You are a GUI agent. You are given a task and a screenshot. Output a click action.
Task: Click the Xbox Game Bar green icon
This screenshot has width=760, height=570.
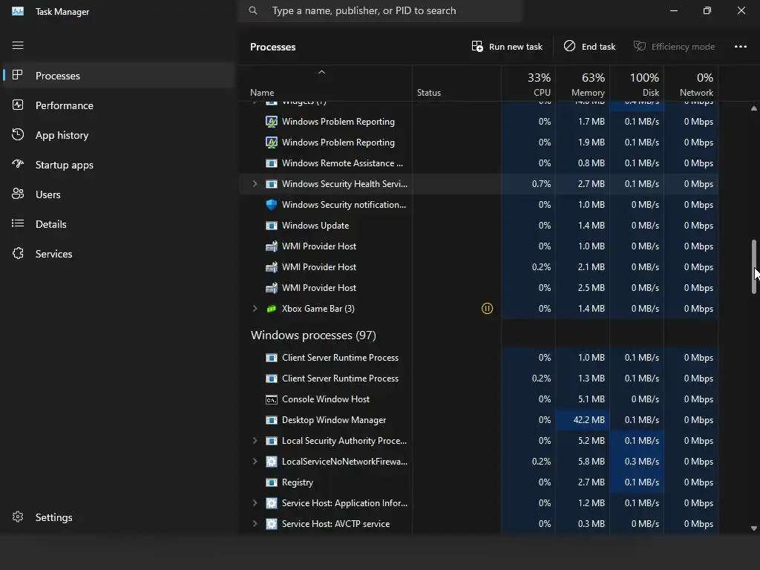point(272,308)
